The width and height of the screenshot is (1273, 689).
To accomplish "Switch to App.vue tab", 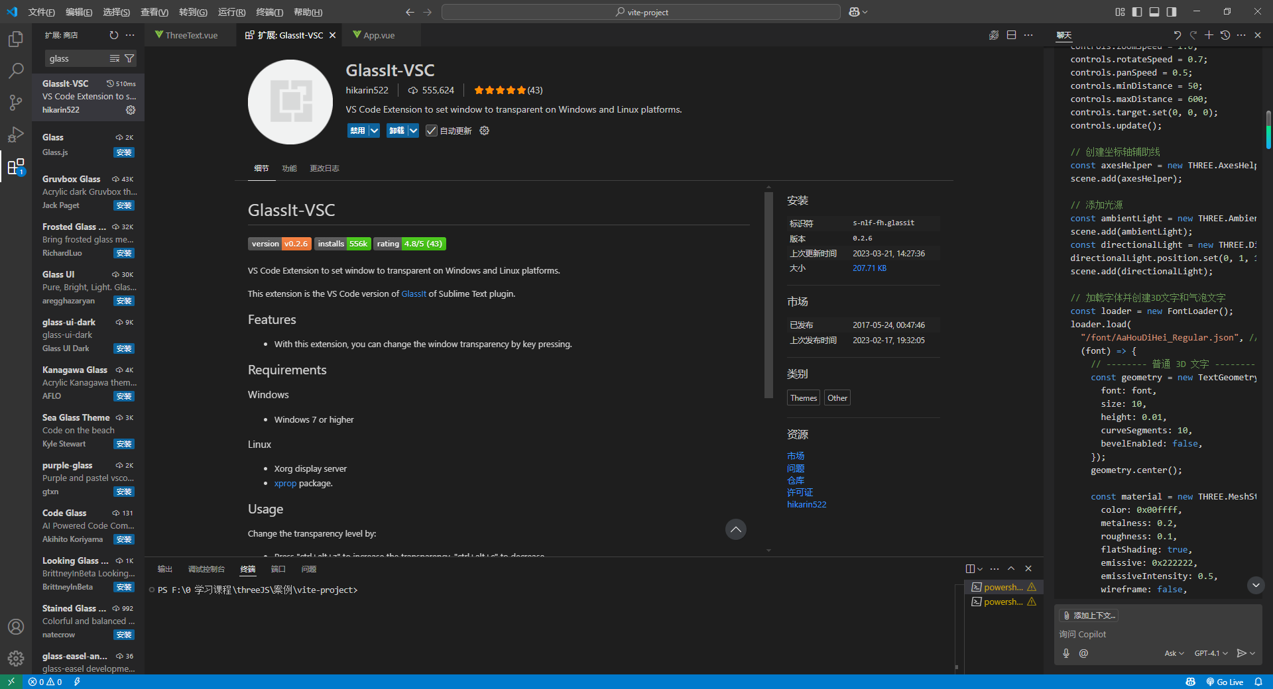I will pyautogui.click(x=379, y=35).
